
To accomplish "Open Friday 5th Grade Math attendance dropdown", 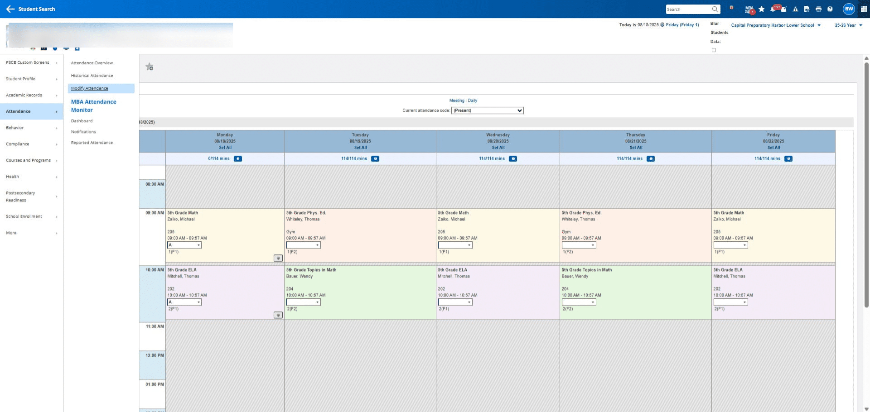I will (730, 245).
